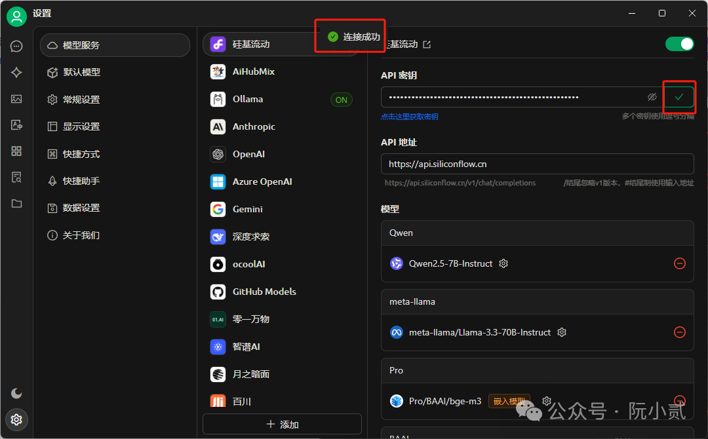Select 快捷方式 settings menu
Image resolution: width=708 pixels, height=439 pixels.
115,154
